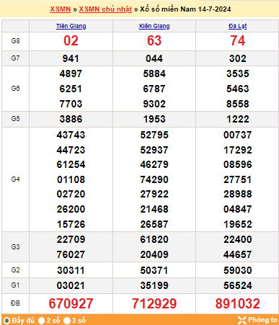This screenshot has height=325, width=279.
Task: Click the G8 result 63
Action: point(154,40)
